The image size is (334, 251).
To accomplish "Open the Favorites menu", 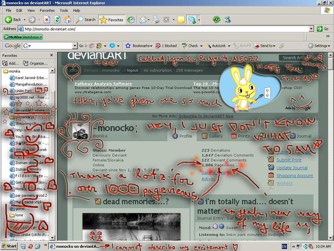I will click(47, 10).
